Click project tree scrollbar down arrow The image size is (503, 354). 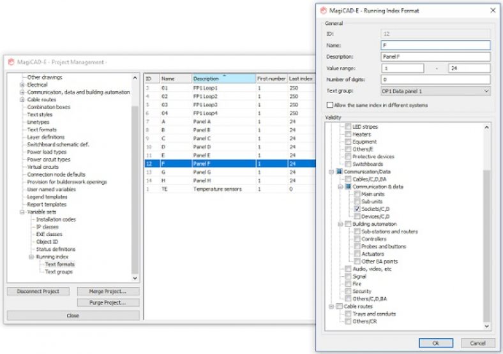(x=135, y=278)
